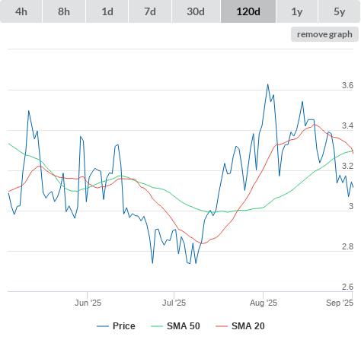Click the Jul '25 axis label

point(174,303)
